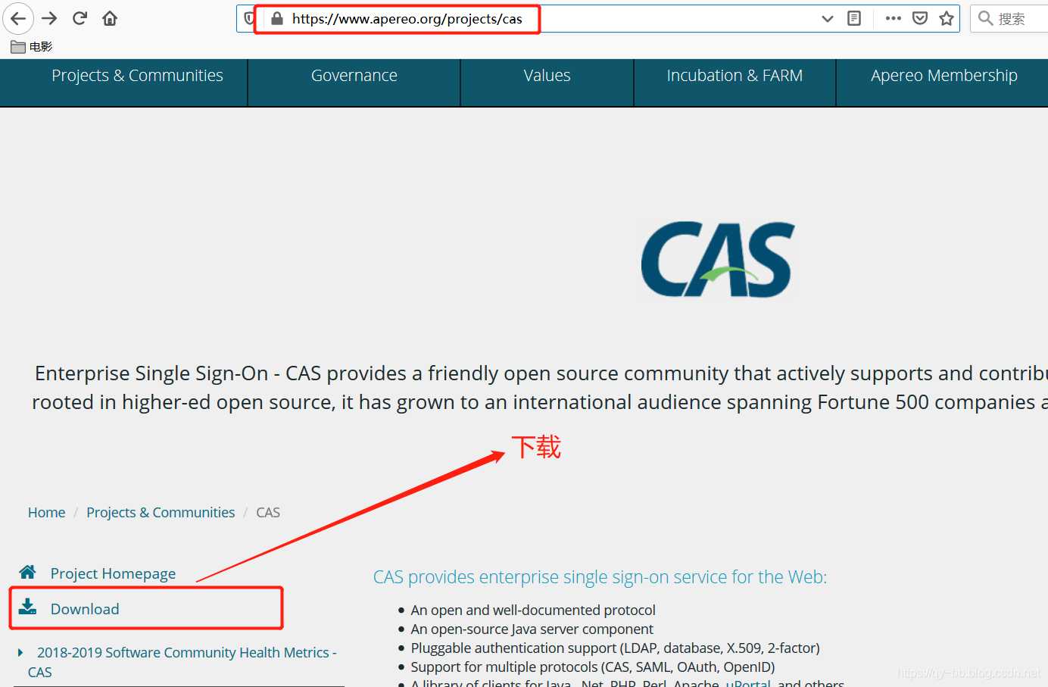This screenshot has height=687, width=1048.
Task: Click the home icon beside Project Homepage
Action: 27,573
